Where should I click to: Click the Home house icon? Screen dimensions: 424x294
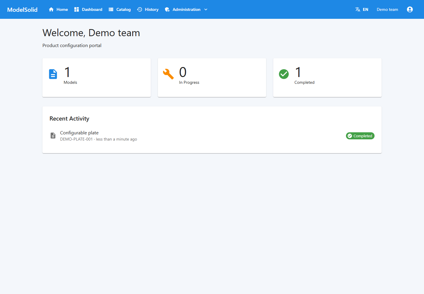click(x=51, y=9)
